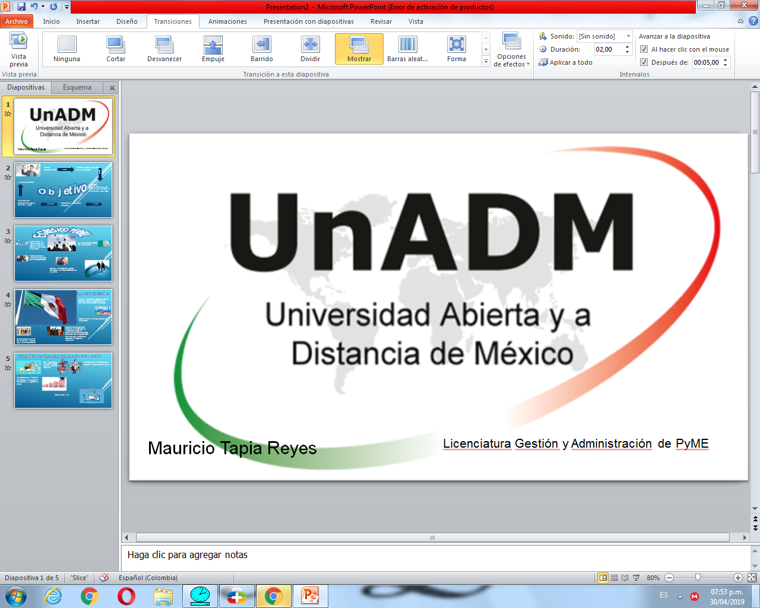760x608 pixels.
Task: Toggle 'Al hacer clic con el mouse' checkbox
Action: click(644, 49)
